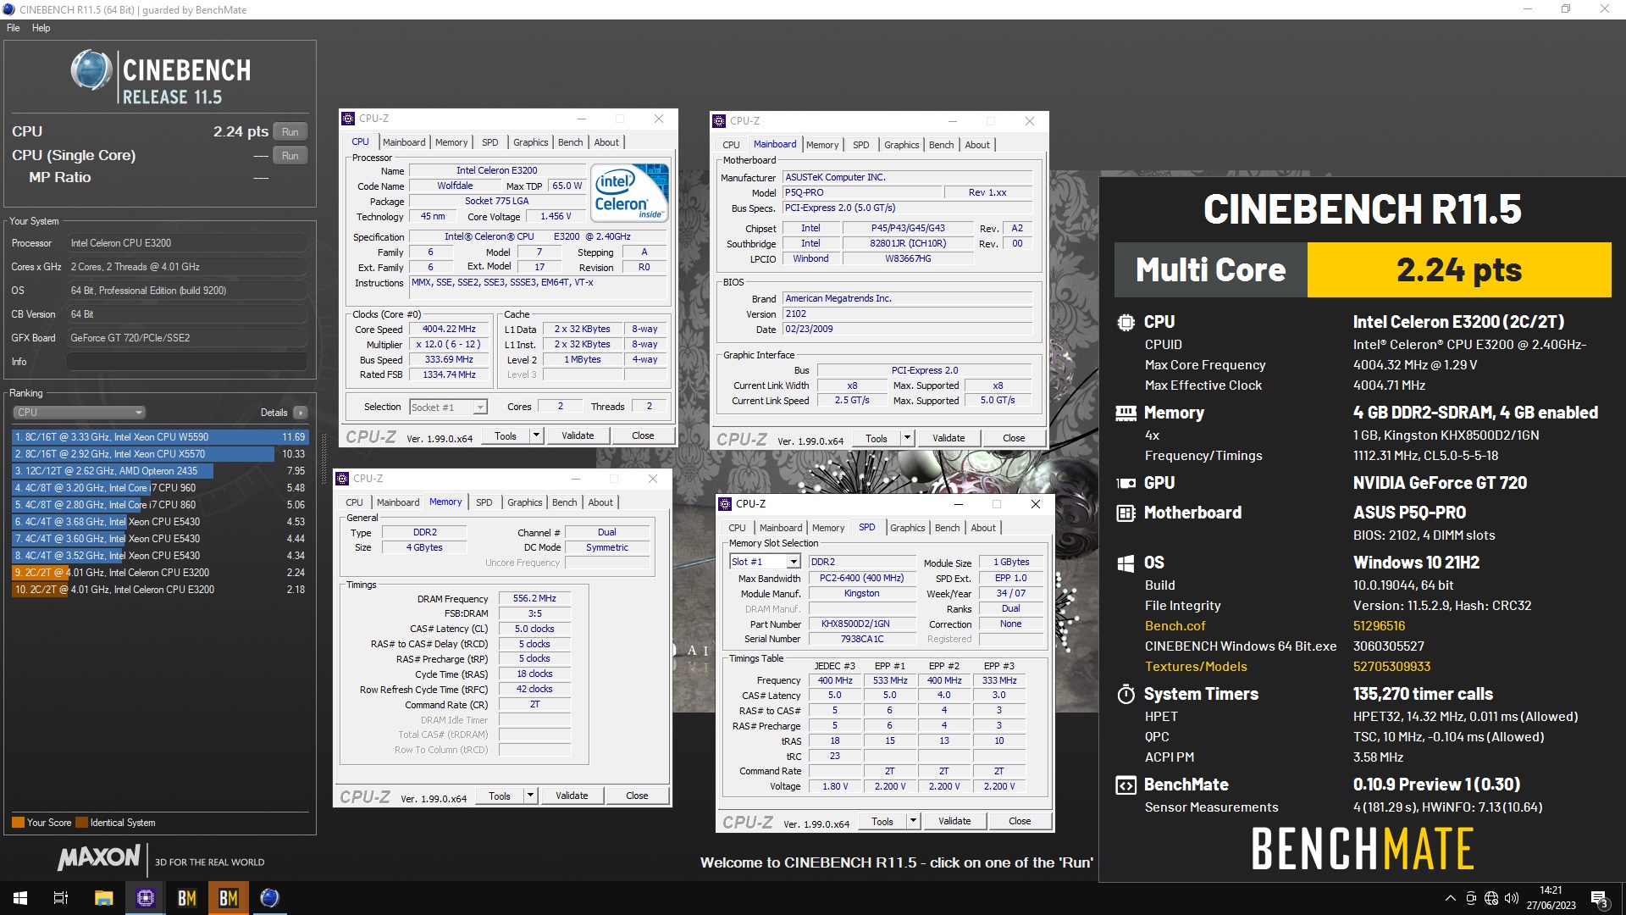Open the network icon in tray
Screen dimensions: 1626x915
[x=1491, y=898]
